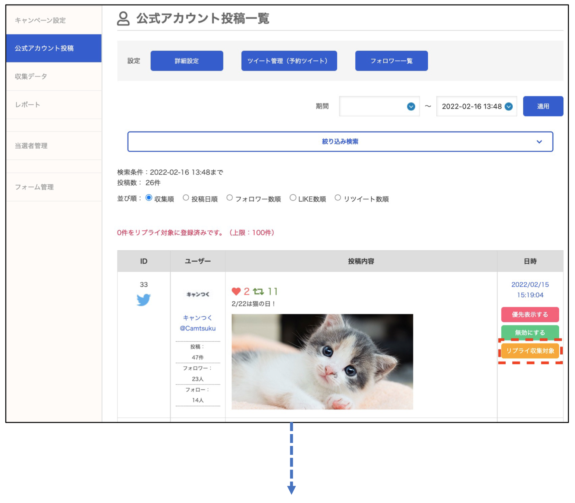Open the @Camtsuku handle link

(198, 328)
